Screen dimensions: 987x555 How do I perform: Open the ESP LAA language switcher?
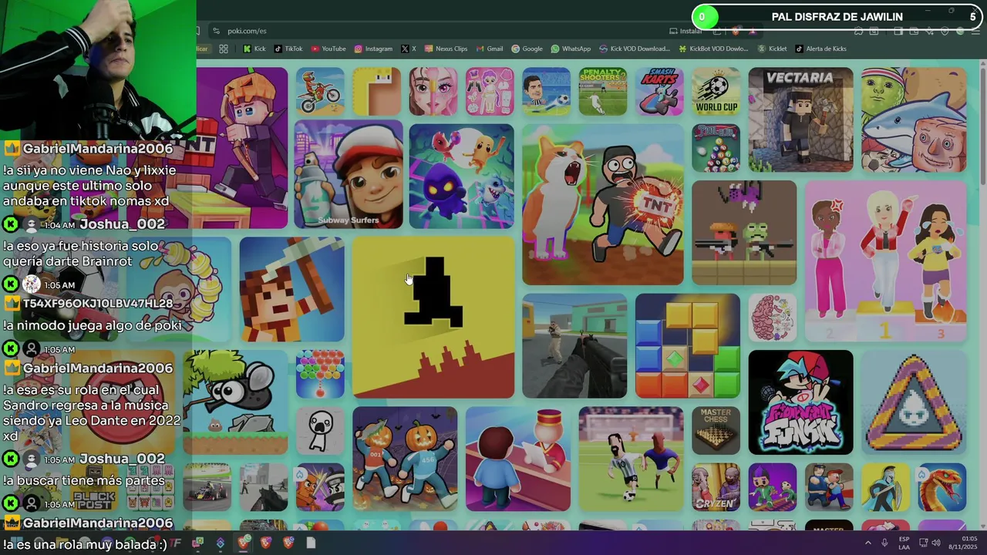[904, 543]
